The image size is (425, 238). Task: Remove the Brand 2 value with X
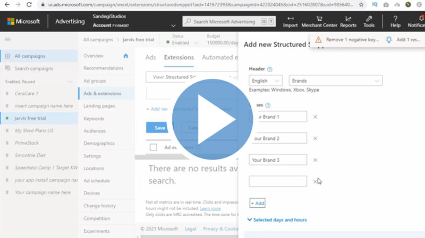pos(315,138)
